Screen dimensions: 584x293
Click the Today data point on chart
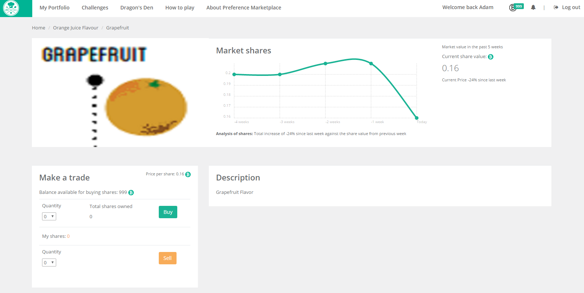click(417, 118)
